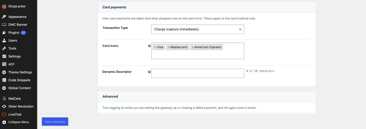Click the Save changes button
This screenshot has height=129, width=366.
[x=55, y=122]
